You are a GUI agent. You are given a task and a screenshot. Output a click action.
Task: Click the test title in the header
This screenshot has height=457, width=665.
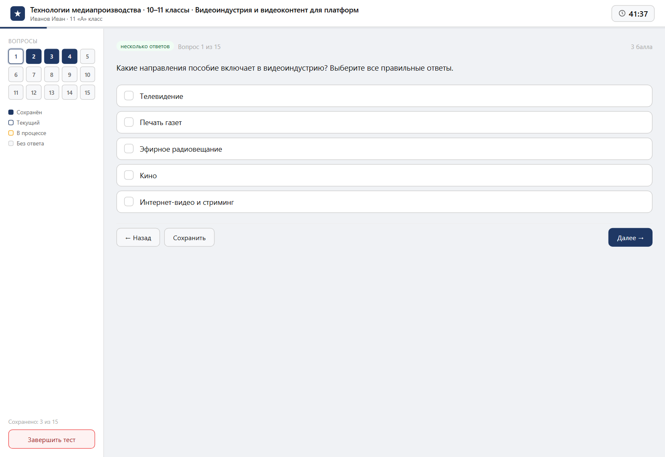pos(195,10)
